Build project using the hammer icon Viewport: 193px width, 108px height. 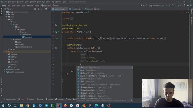(147, 5)
